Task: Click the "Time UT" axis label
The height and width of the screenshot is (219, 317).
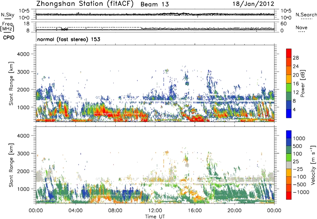Action: tap(155, 217)
